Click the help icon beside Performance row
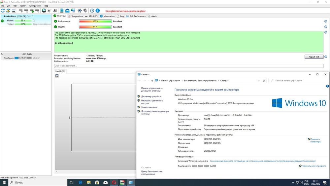The height and width of the screenshot is (186, 330). point(326,21)
